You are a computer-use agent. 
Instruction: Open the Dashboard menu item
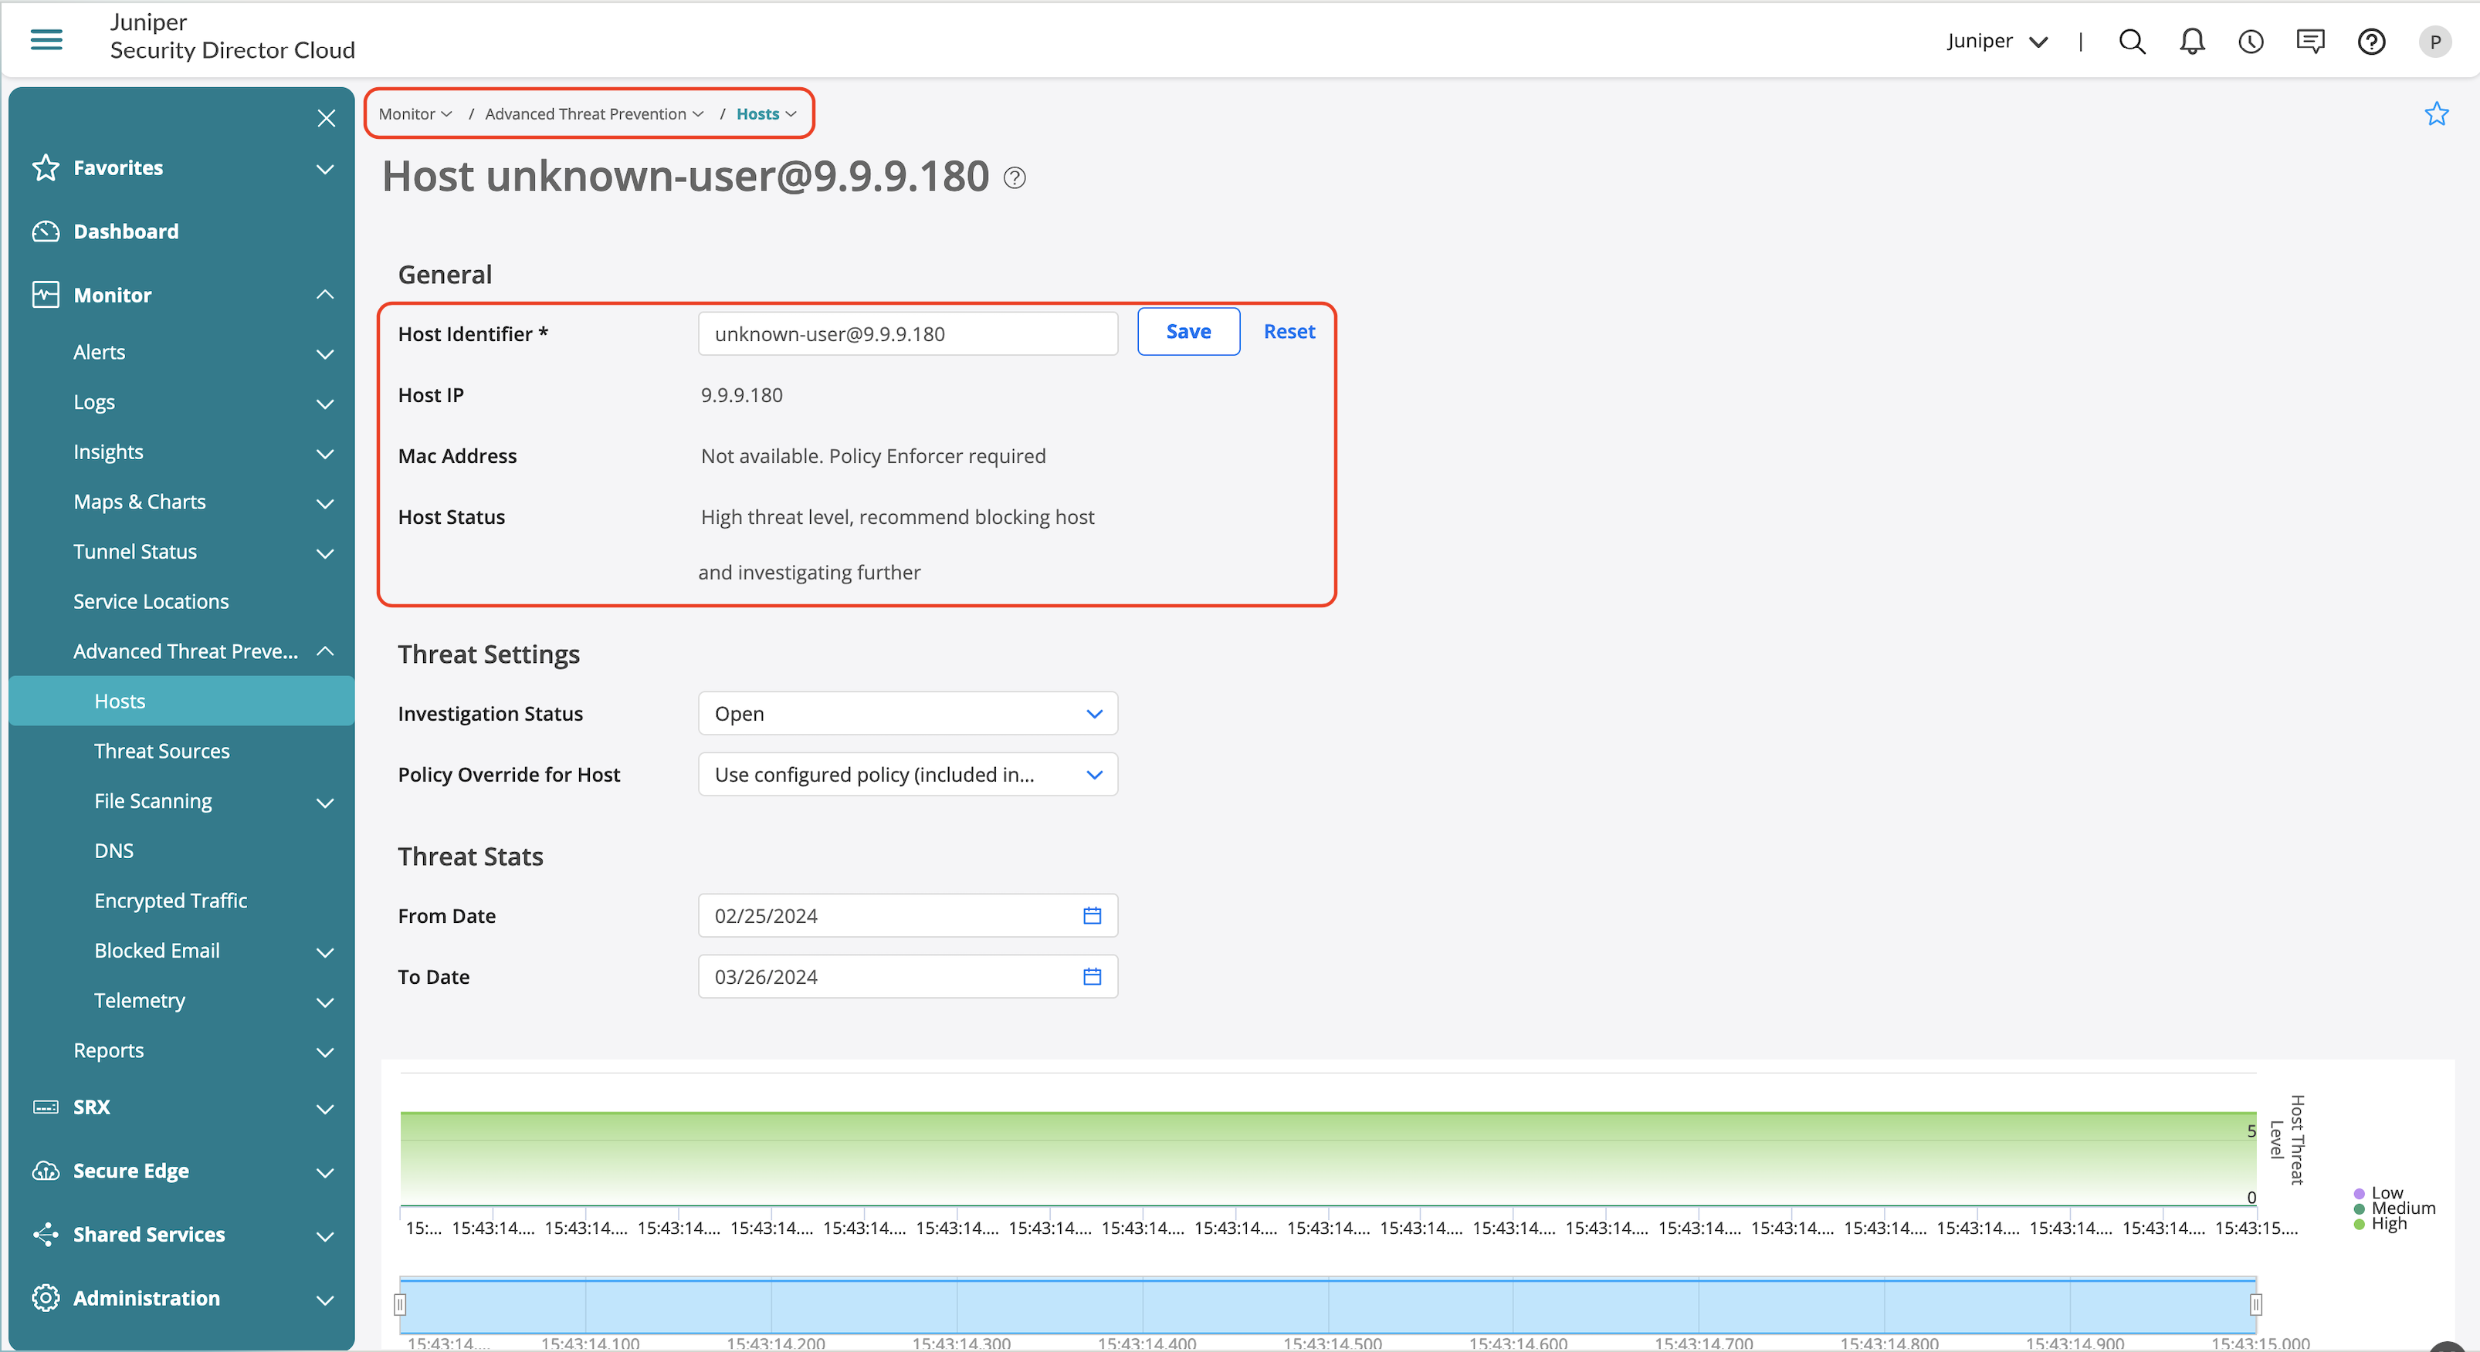126,231
